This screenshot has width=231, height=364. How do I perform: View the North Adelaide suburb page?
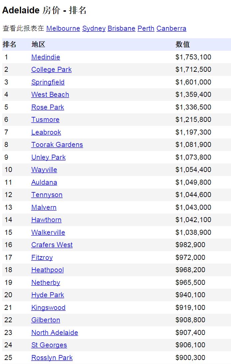(55, 333)
